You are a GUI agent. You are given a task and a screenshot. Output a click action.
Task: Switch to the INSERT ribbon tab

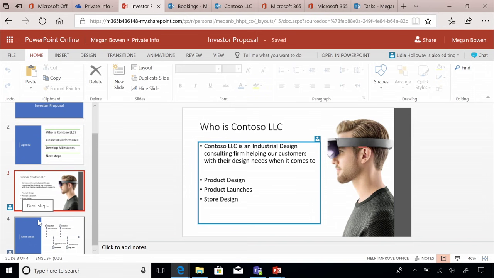click(x=62, y=55)
